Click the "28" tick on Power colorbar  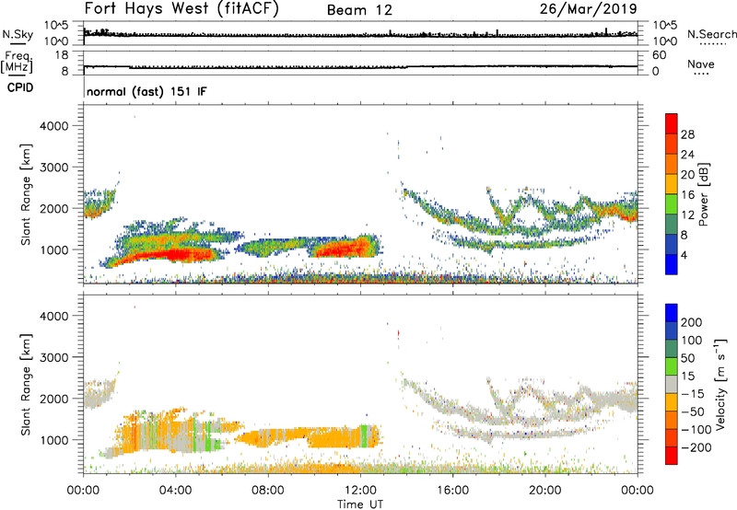pos(687,134)
